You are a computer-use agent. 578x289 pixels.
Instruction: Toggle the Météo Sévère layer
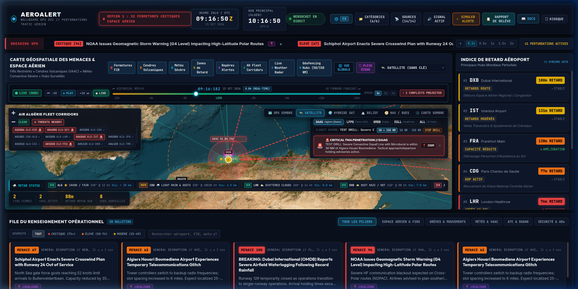179,68
